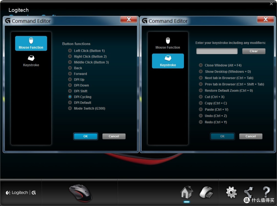This screenshot has height=206, width=277.
Task: Open the help question mark icon
Action: [266, 192]
